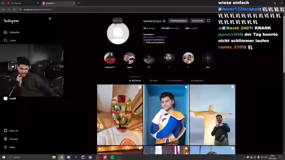
Task: Show hidden system tray icons chevron
Action: point(244,157)
